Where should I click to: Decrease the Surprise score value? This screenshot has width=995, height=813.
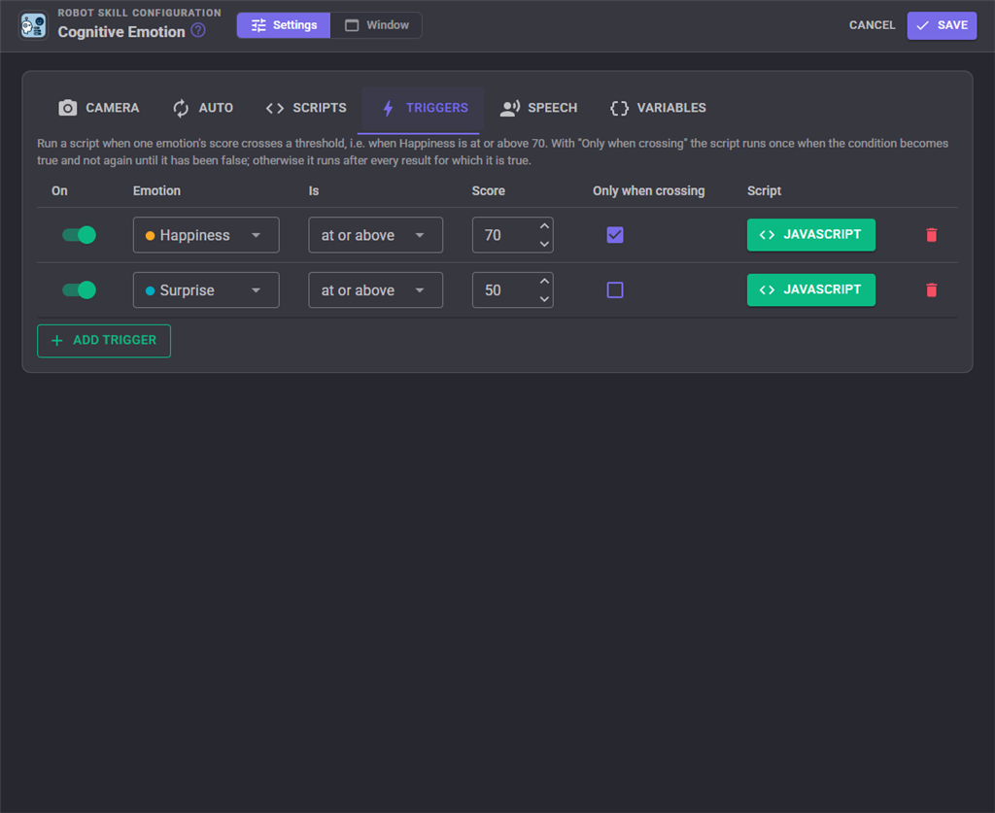(544, 299)
